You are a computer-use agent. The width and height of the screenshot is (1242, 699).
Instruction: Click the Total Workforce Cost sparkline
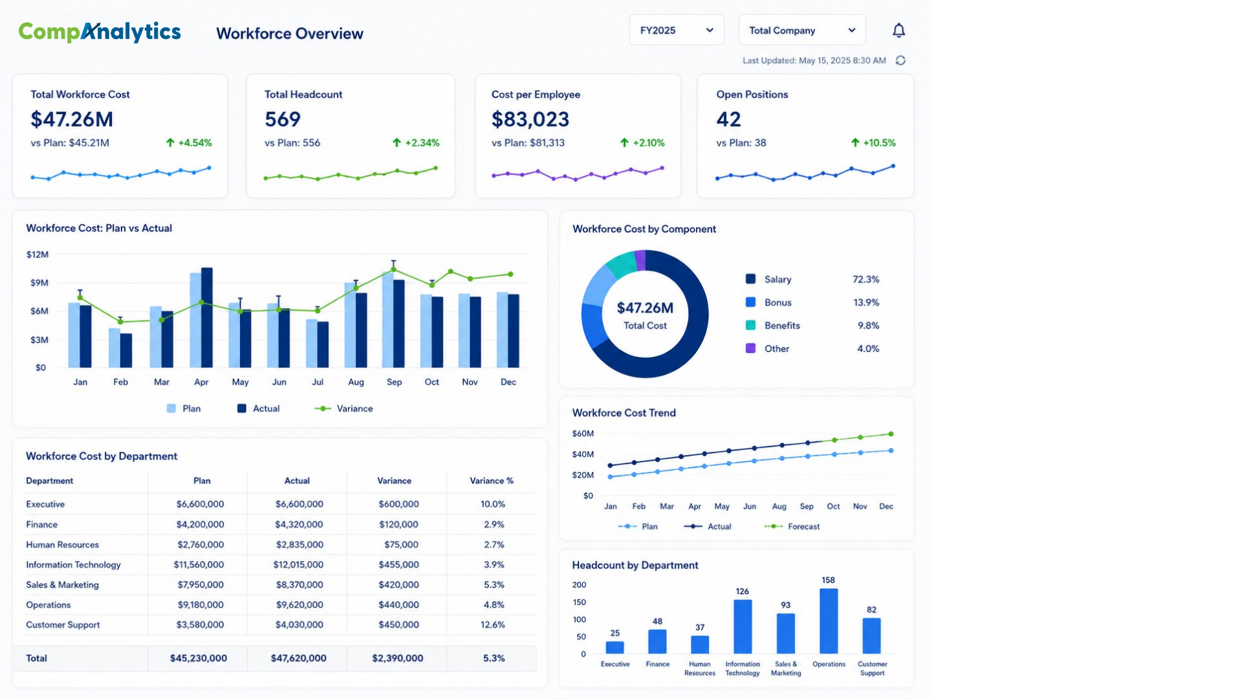pyautogui.click(x=120, y=173)
